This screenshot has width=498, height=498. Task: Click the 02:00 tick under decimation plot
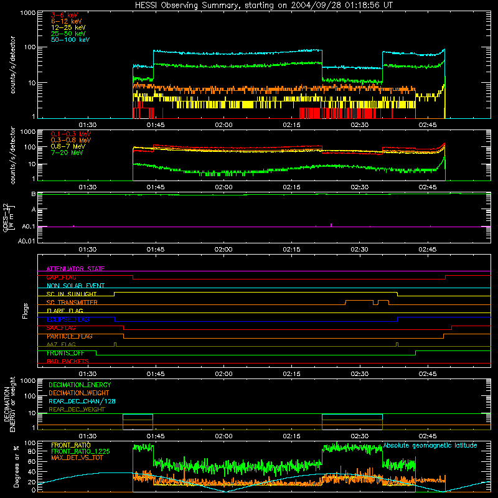223,436
